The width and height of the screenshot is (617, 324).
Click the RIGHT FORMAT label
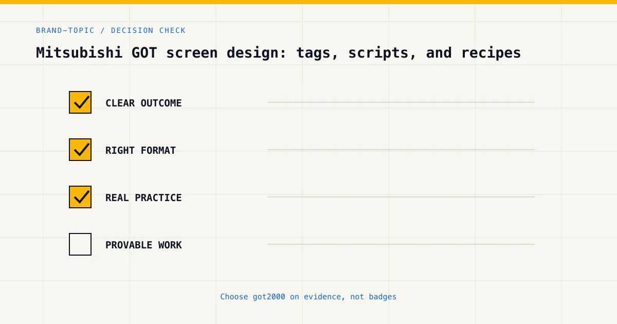click(140, 150)
